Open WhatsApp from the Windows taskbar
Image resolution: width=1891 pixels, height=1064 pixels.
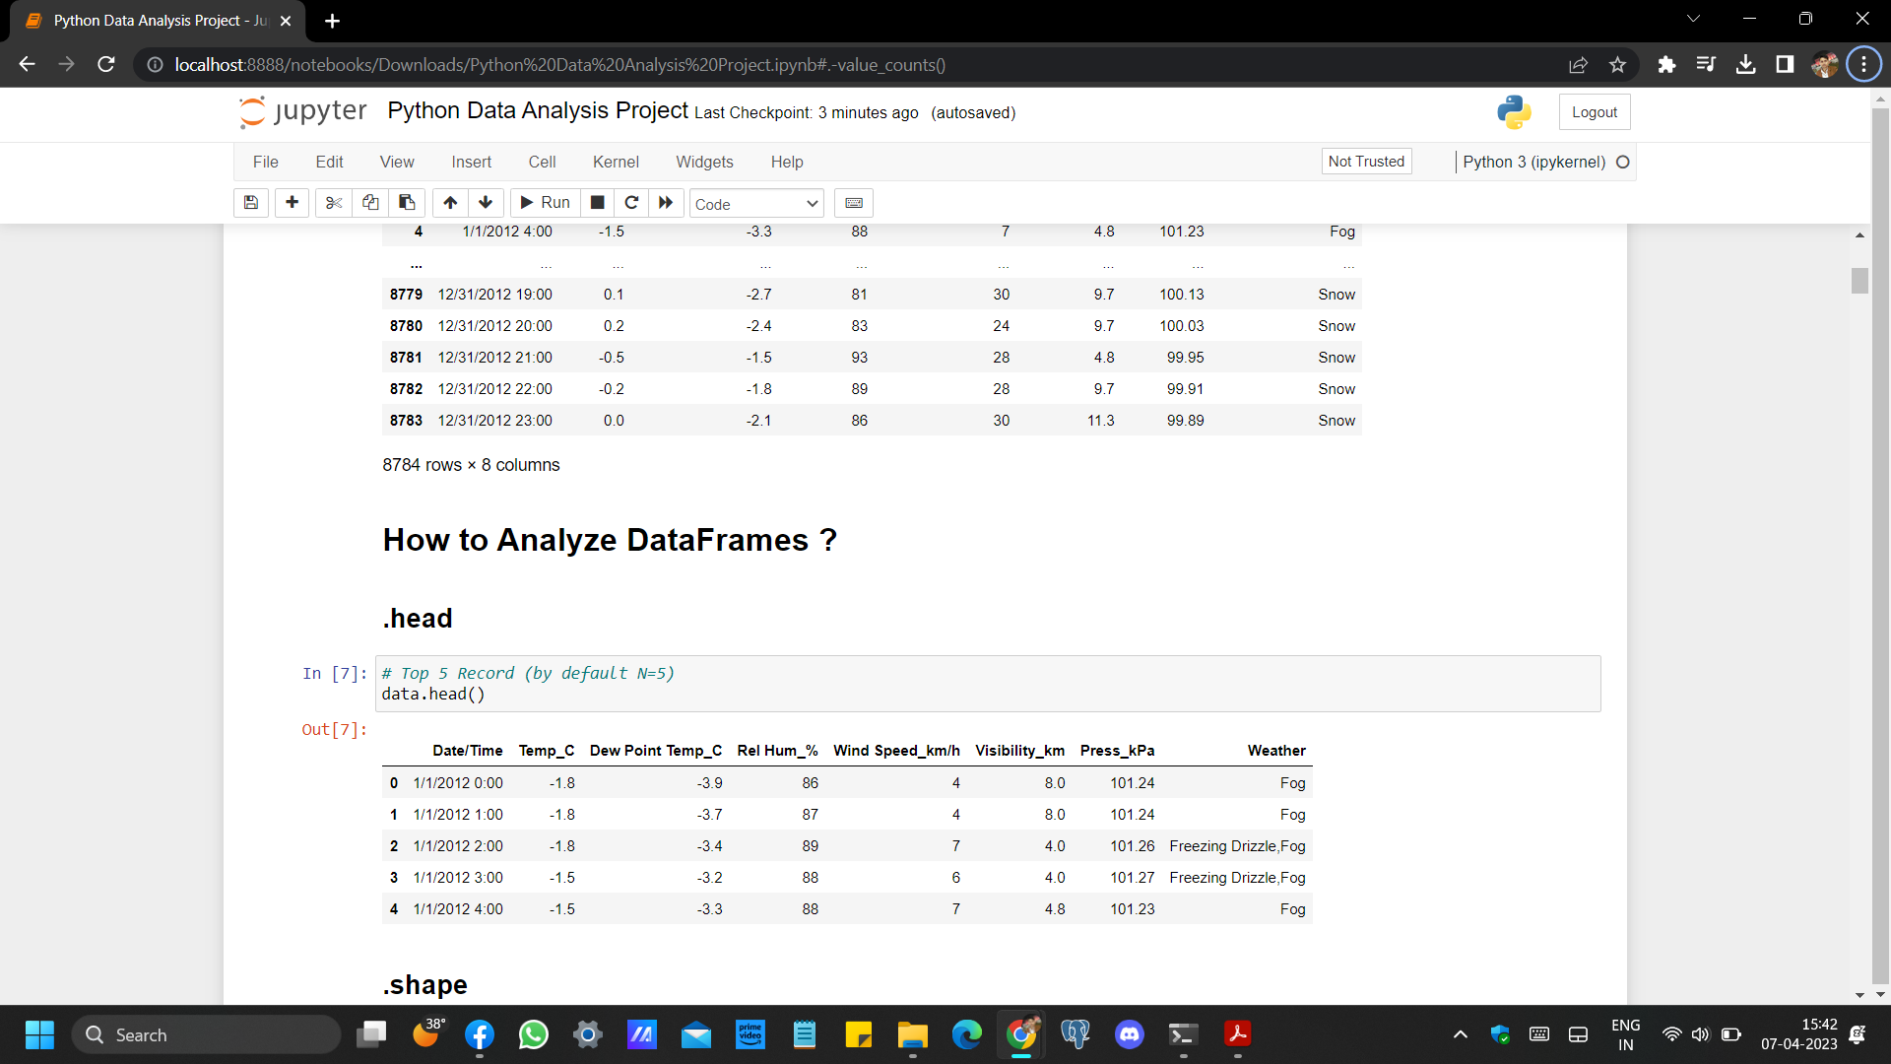(534, 1034)
